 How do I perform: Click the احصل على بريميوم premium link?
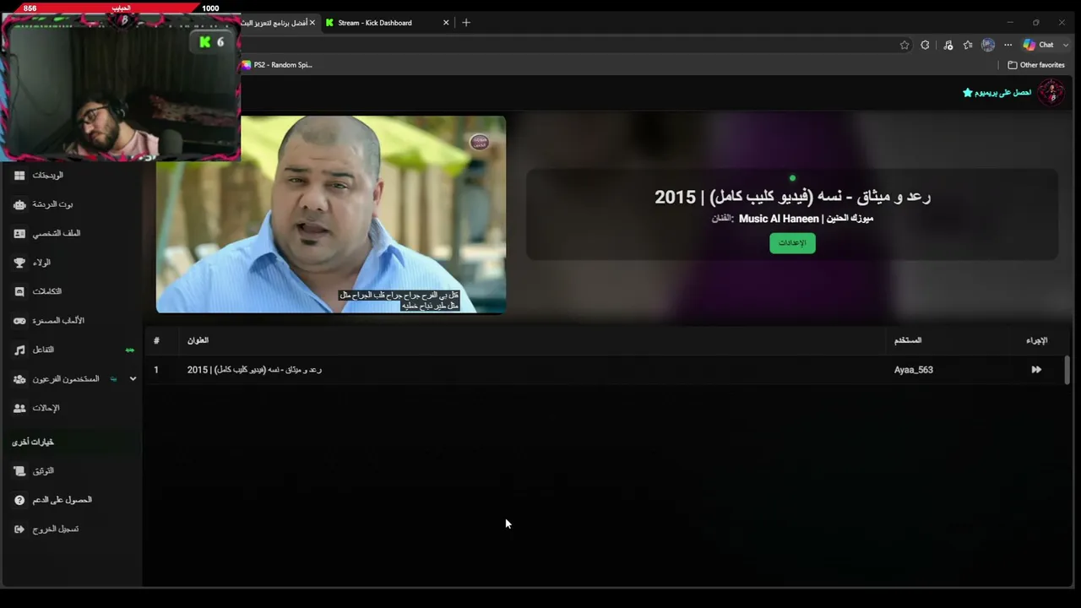tap(1004, 92)
